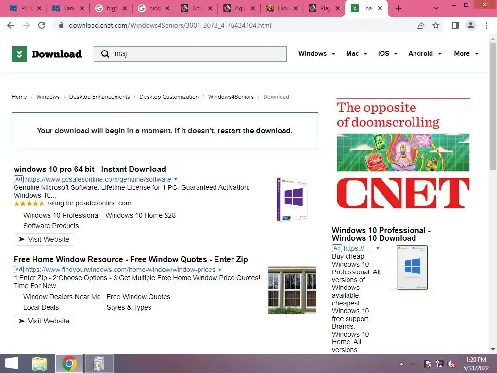Screen dimensions: 497x373
Task: Click Styles & Types sitelink
Action: (x=129, y=307)
